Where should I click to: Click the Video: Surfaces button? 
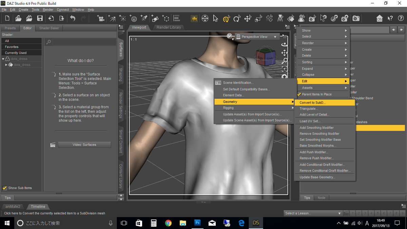pos(84,145)
